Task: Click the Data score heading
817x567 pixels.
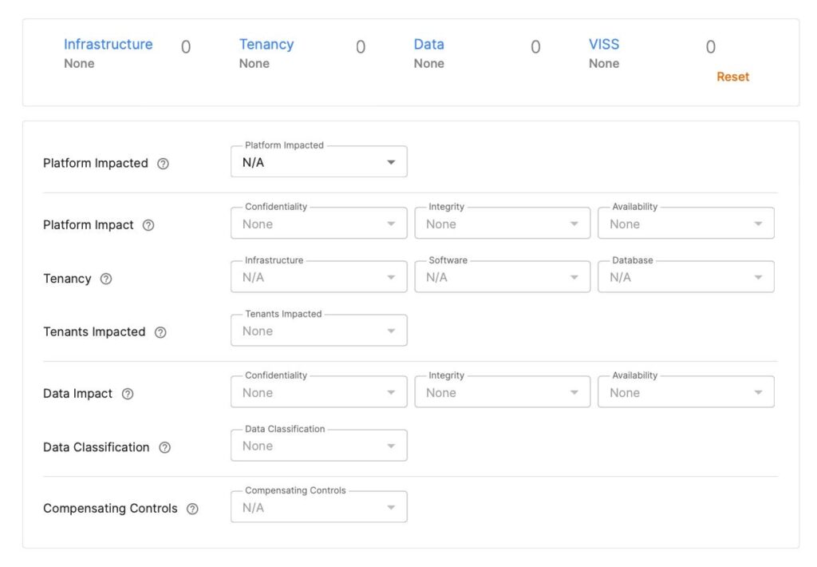Action: [x=428, y=45]
